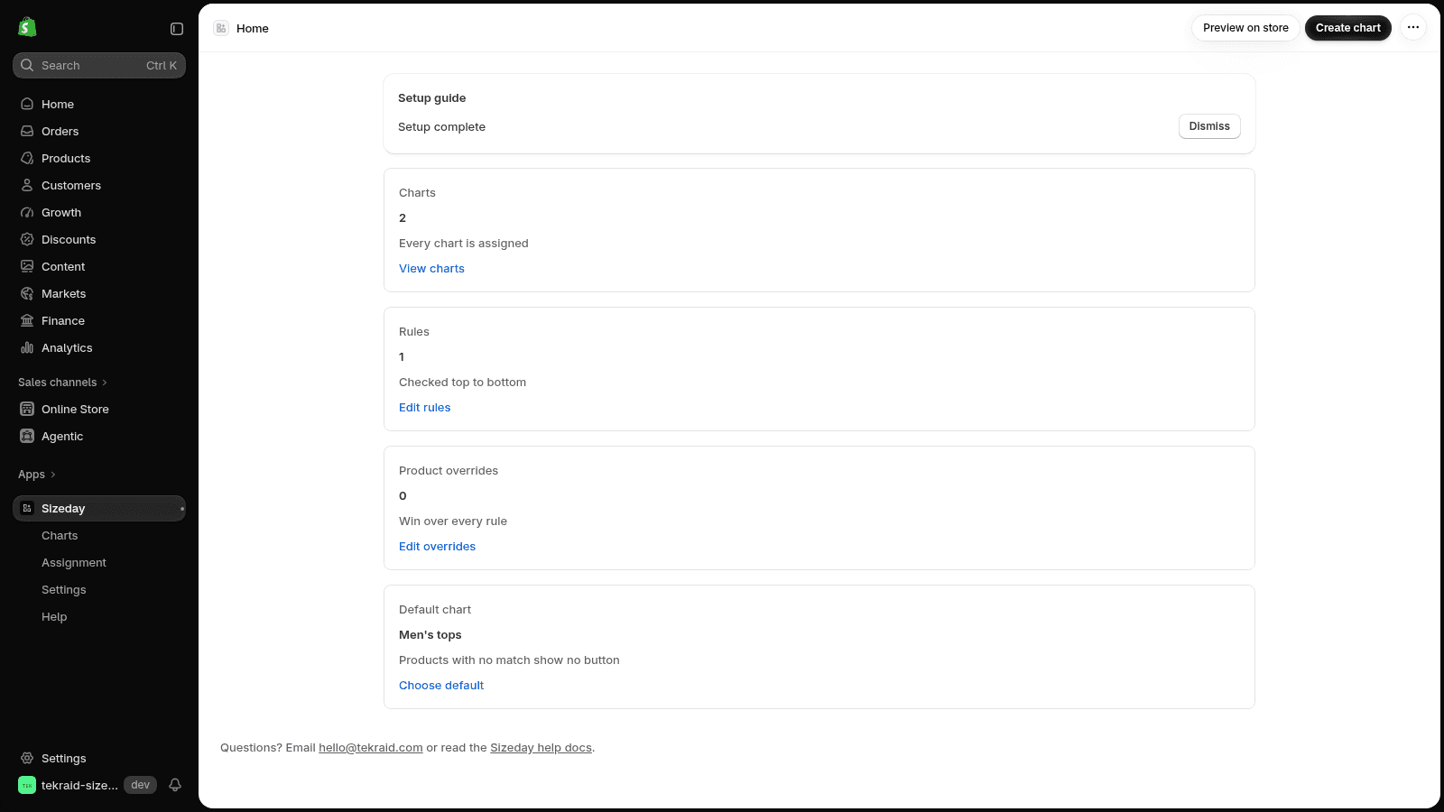Screen dimensions: 1444x812
Task: Open Discounts badge icon
Action: 27,239
